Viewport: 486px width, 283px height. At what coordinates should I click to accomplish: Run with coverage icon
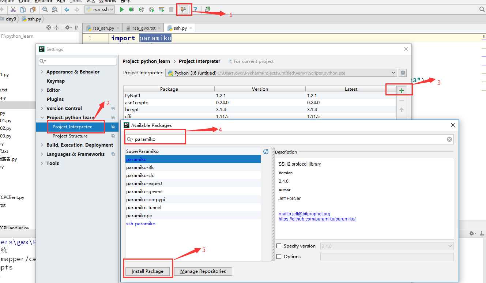click(x=142, y=10)
